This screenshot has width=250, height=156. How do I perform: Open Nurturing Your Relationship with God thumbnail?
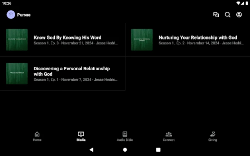pyautogui.click(x=142, y=40)
